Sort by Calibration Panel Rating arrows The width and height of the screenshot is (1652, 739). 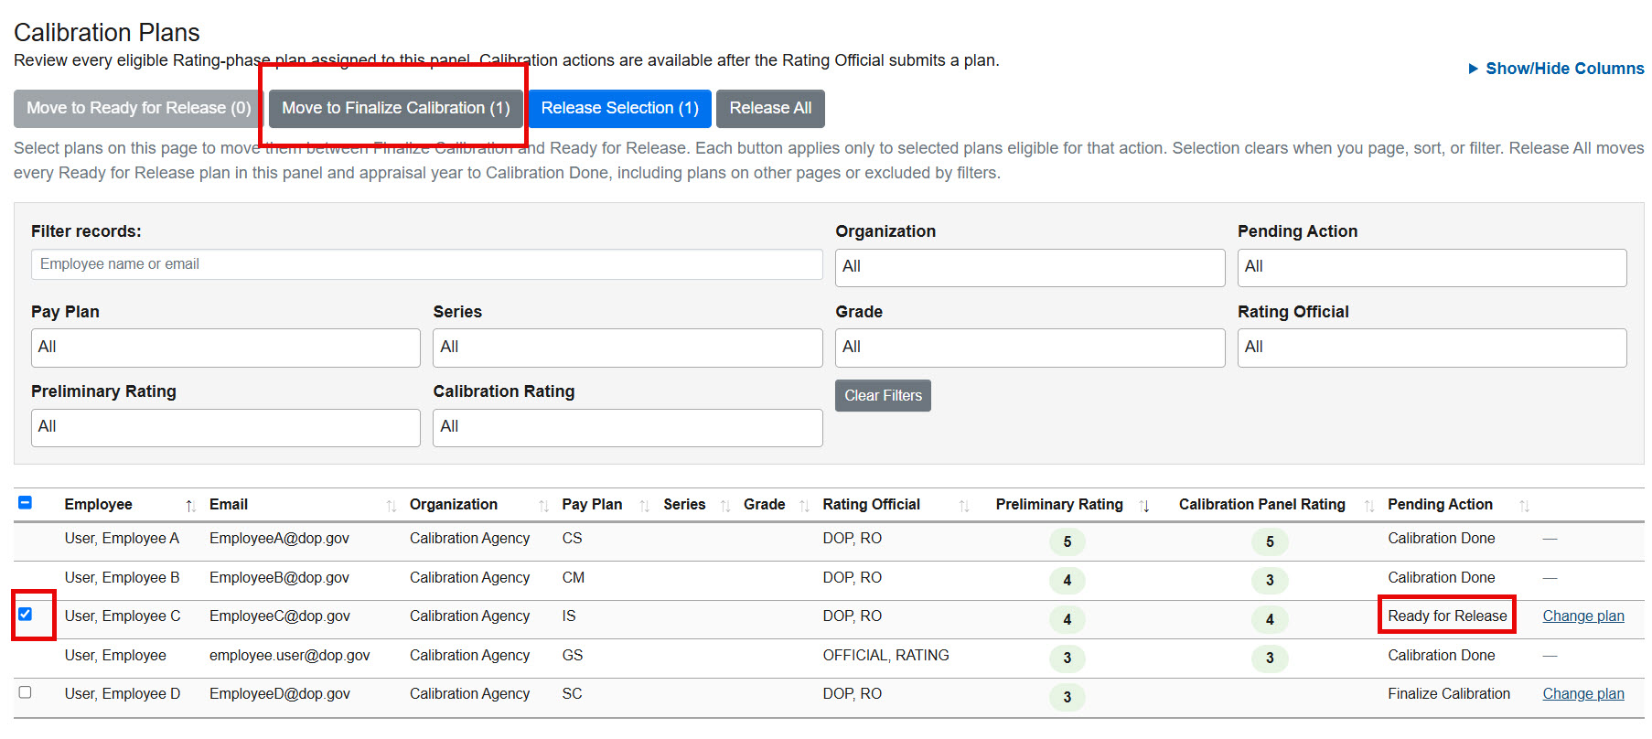(x=1368, y=506)
